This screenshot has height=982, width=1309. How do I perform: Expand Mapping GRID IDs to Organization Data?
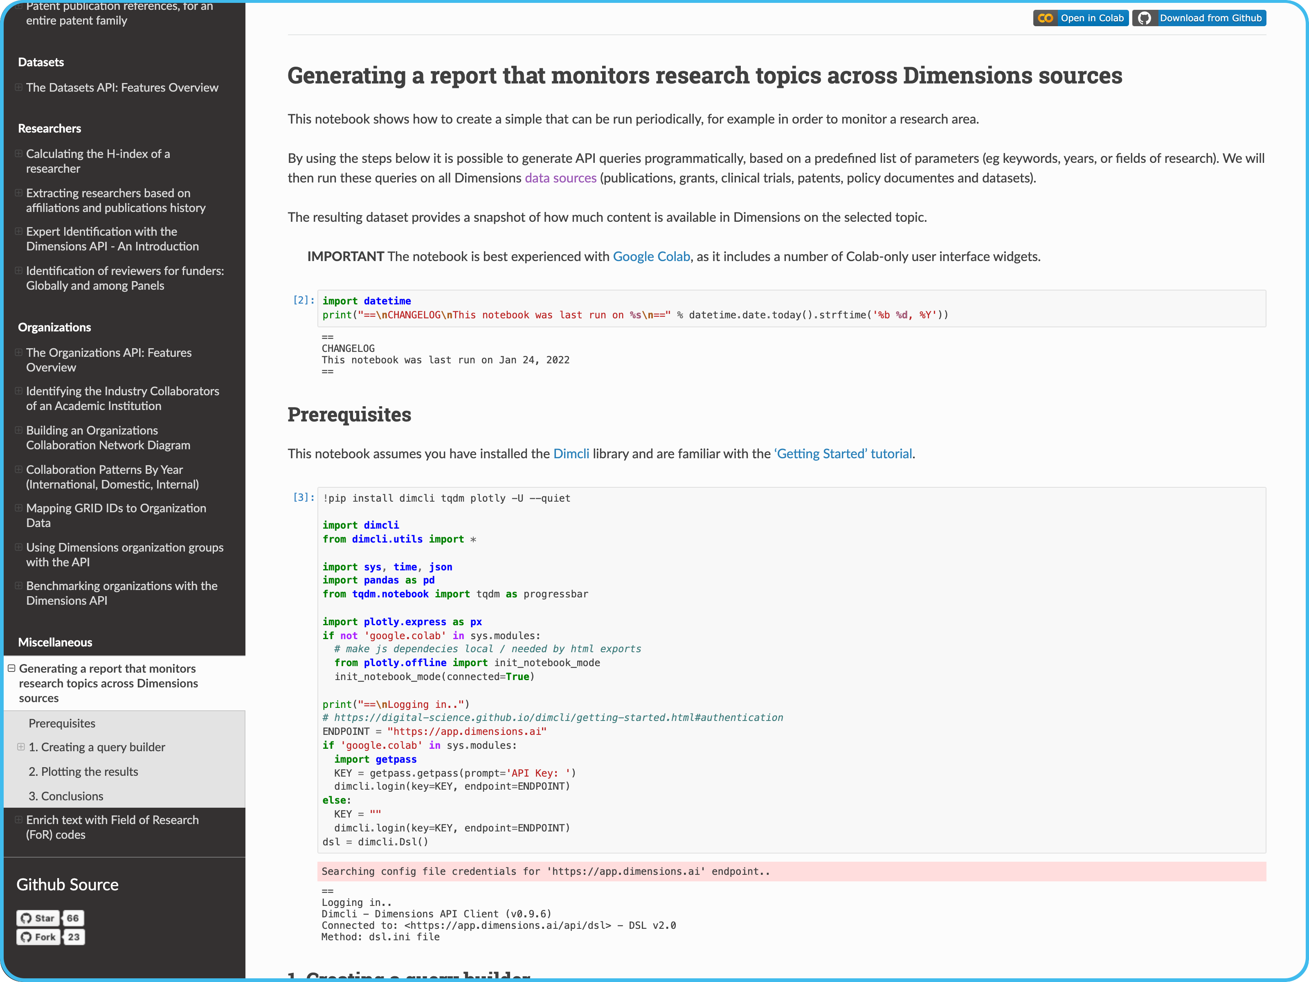(x=18, y=508)
